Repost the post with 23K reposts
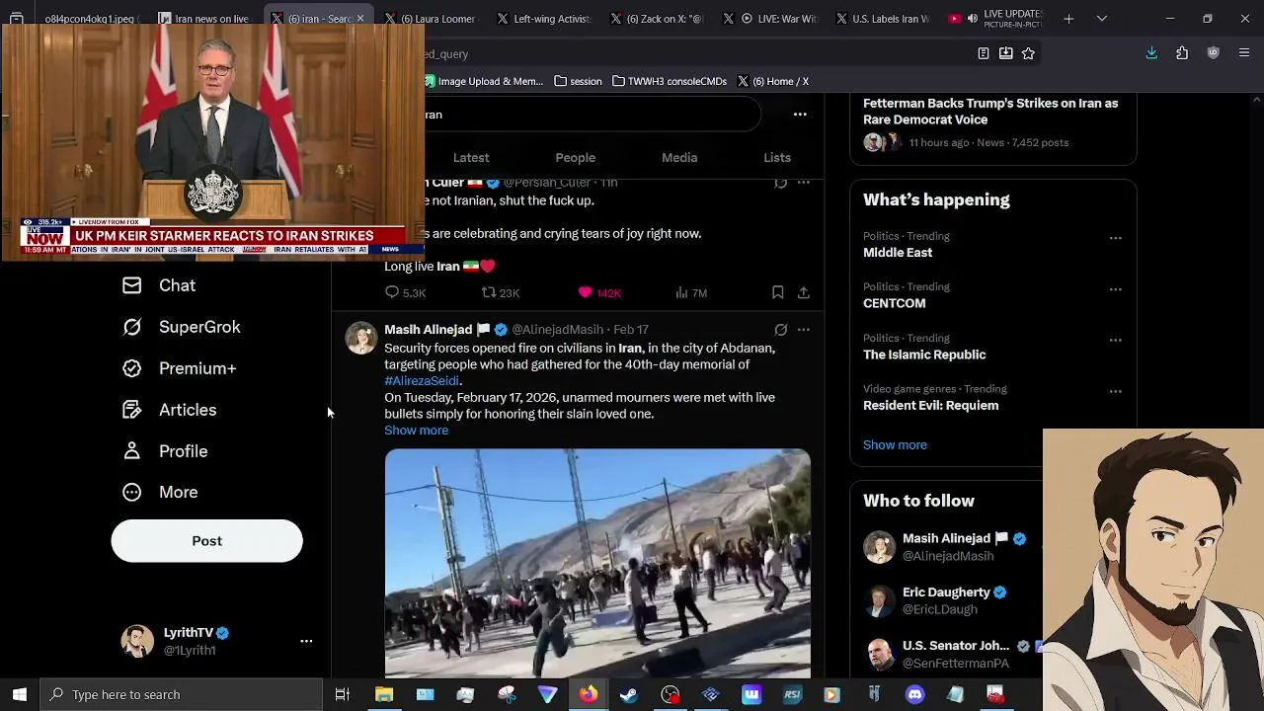1264x711 pixels. tap(500, 292)
